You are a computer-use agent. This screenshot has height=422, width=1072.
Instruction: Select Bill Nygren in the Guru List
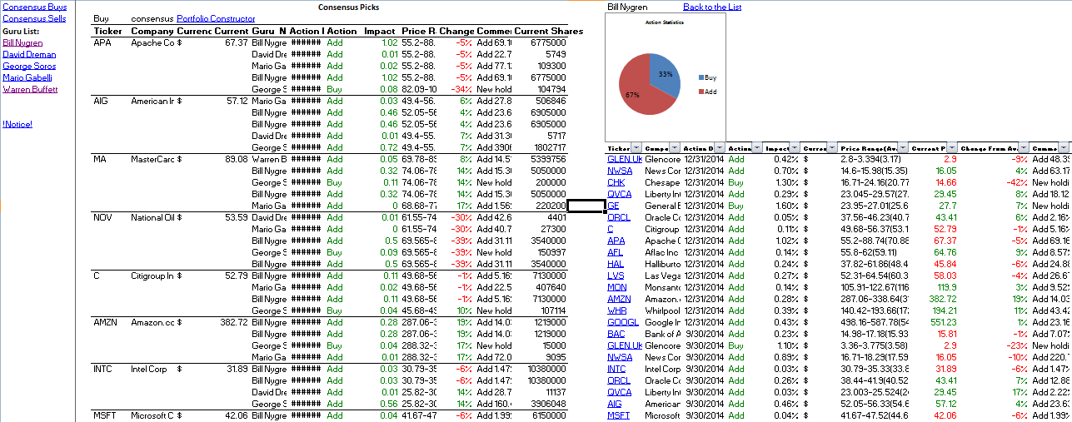[x=22, y=42]
